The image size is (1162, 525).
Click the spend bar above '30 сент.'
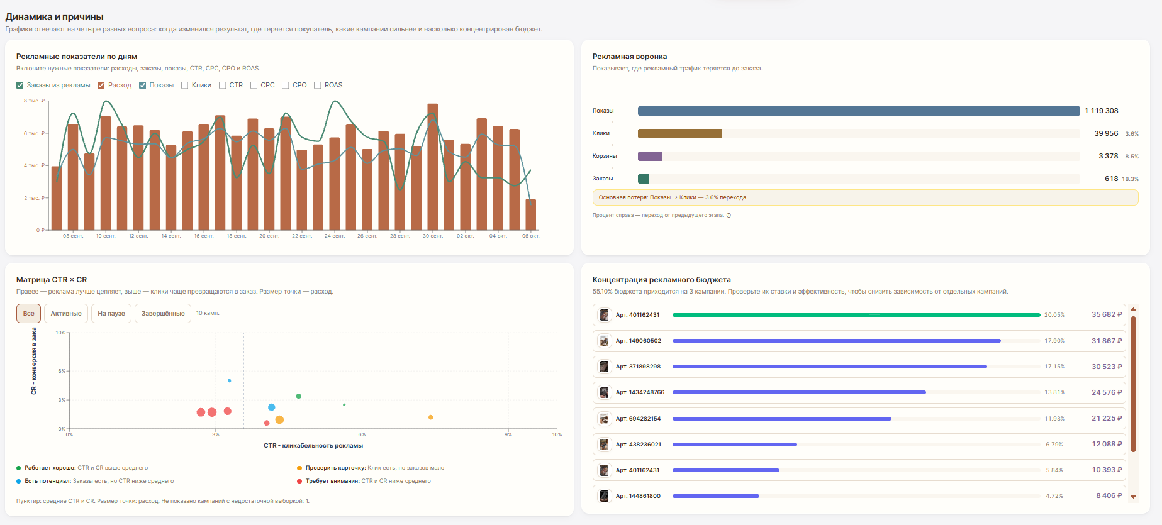click(x=432, y=167)
